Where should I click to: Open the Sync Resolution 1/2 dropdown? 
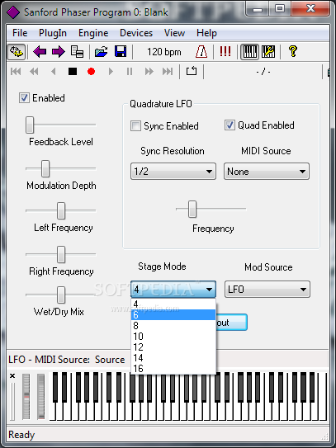click(x=173, y=172)
